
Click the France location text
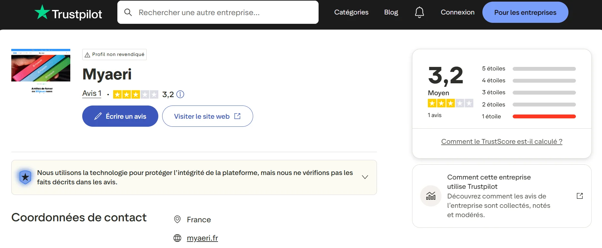click(x=199, y=220)
